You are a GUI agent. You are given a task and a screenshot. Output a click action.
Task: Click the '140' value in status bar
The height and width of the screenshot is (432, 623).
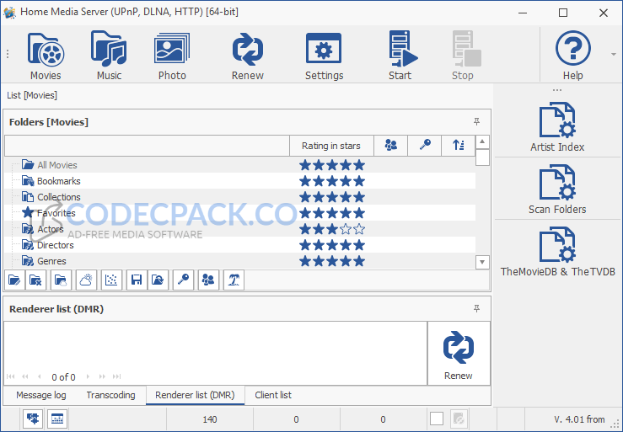click(209, 419)
